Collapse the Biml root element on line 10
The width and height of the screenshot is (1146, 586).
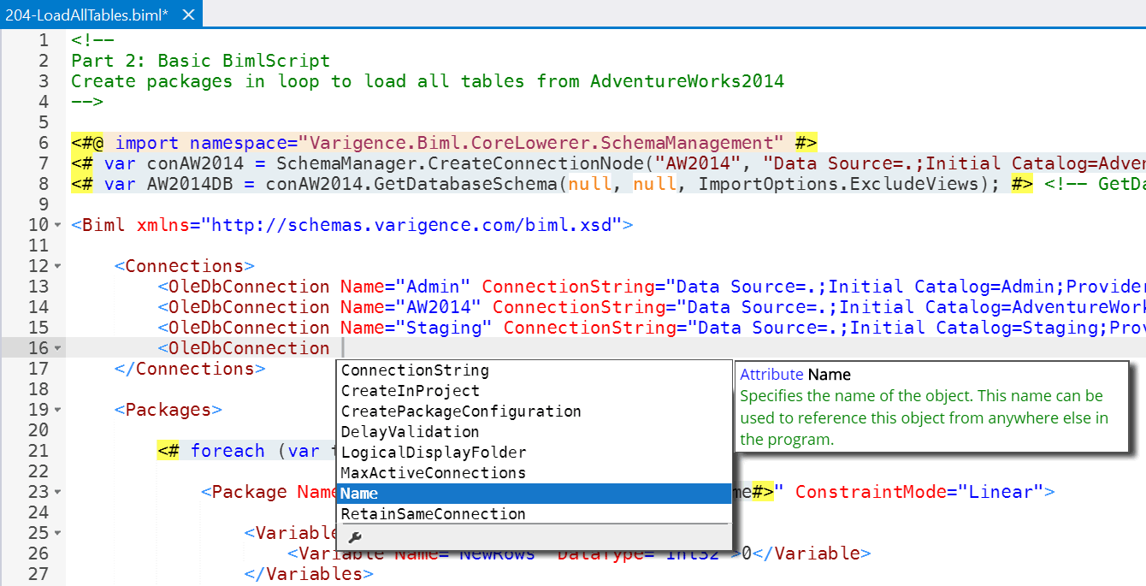pyautogui.click(x=57, y=225)
